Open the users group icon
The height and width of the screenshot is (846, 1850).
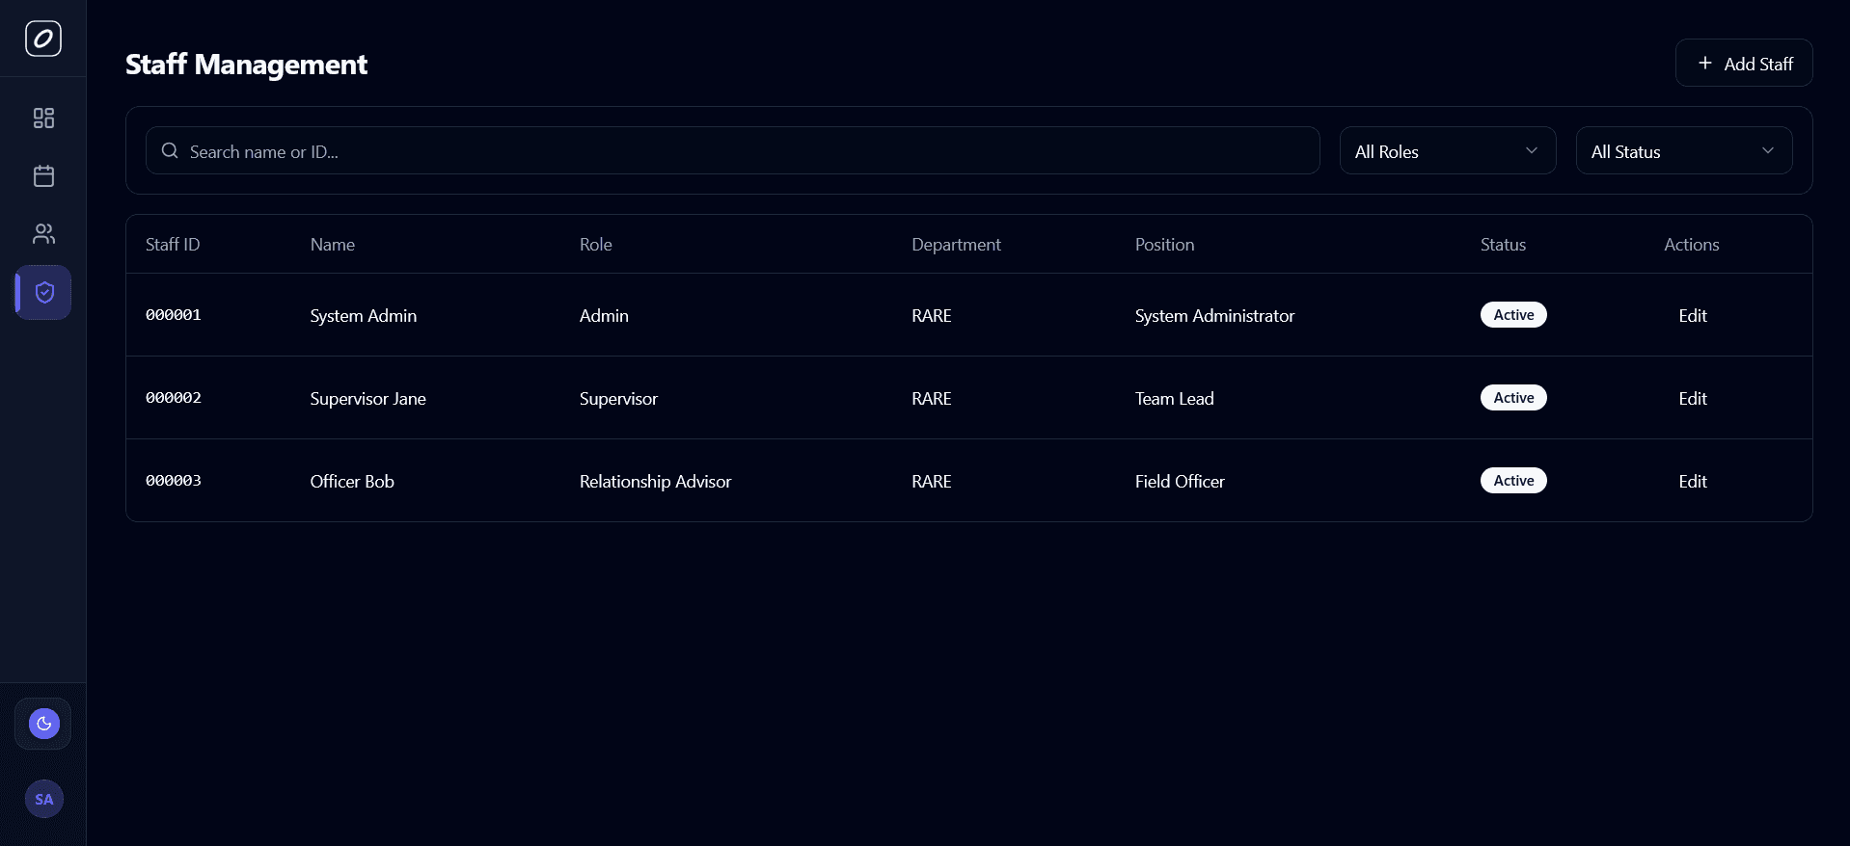pyautogui.click(x=43, y=234)
